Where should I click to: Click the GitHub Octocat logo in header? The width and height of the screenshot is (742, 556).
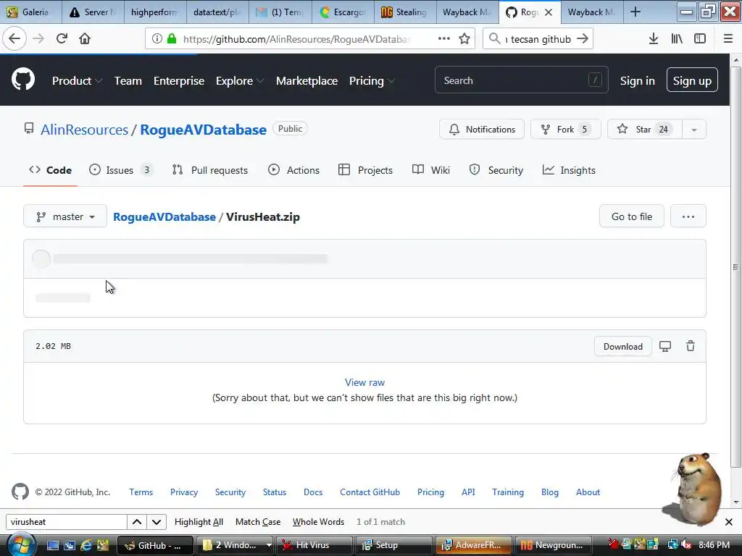pos(22,80)
